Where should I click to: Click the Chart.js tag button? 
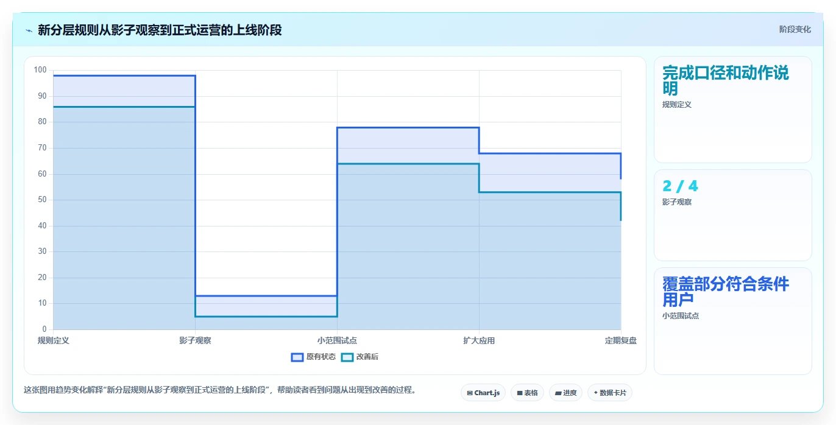(483, 393)
